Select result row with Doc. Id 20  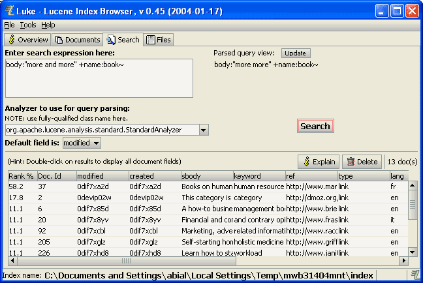pyautogui.click(x=208, y=220)
